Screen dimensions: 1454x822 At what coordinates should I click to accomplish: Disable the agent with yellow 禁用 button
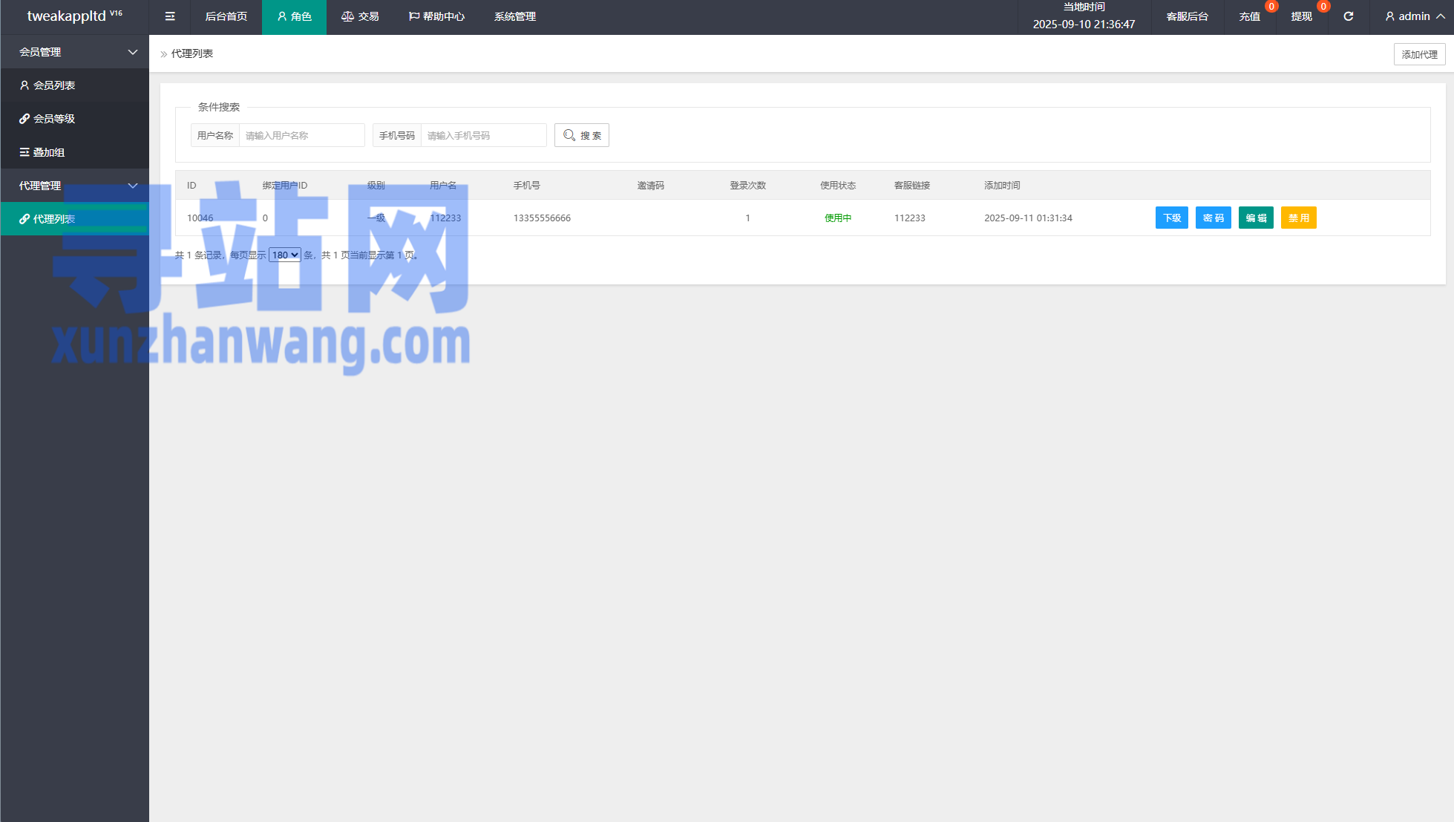tap(1297, 218)
